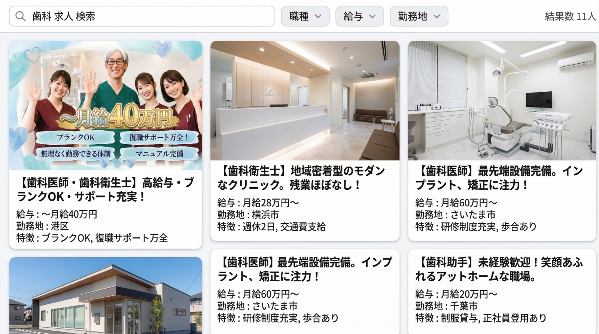Open the dental chair treatment room photo
599x334 pixels.
pos(502,100)
